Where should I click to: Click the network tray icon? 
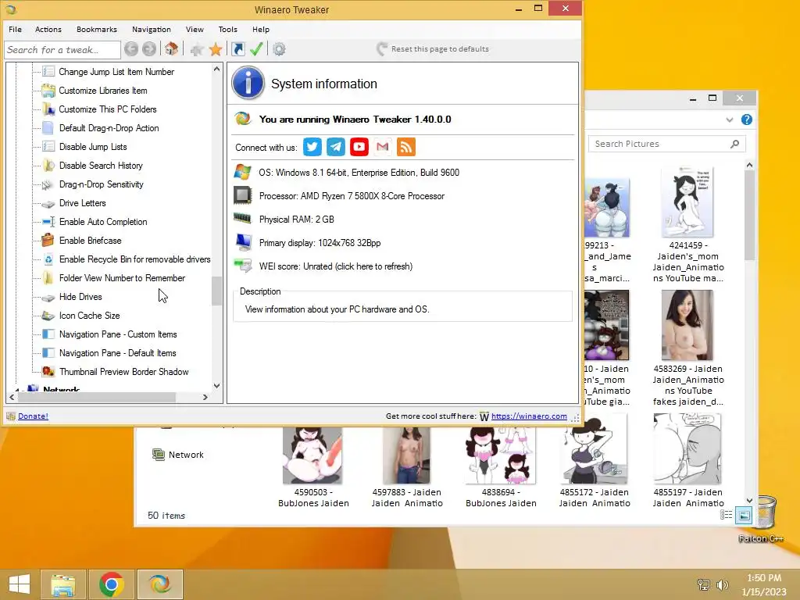tap(704, 585)
